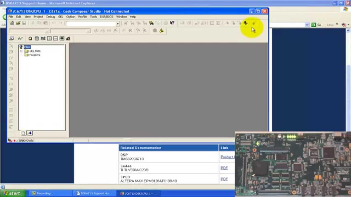Click the Paste clipboard toolbar icon

pos(46,23)
